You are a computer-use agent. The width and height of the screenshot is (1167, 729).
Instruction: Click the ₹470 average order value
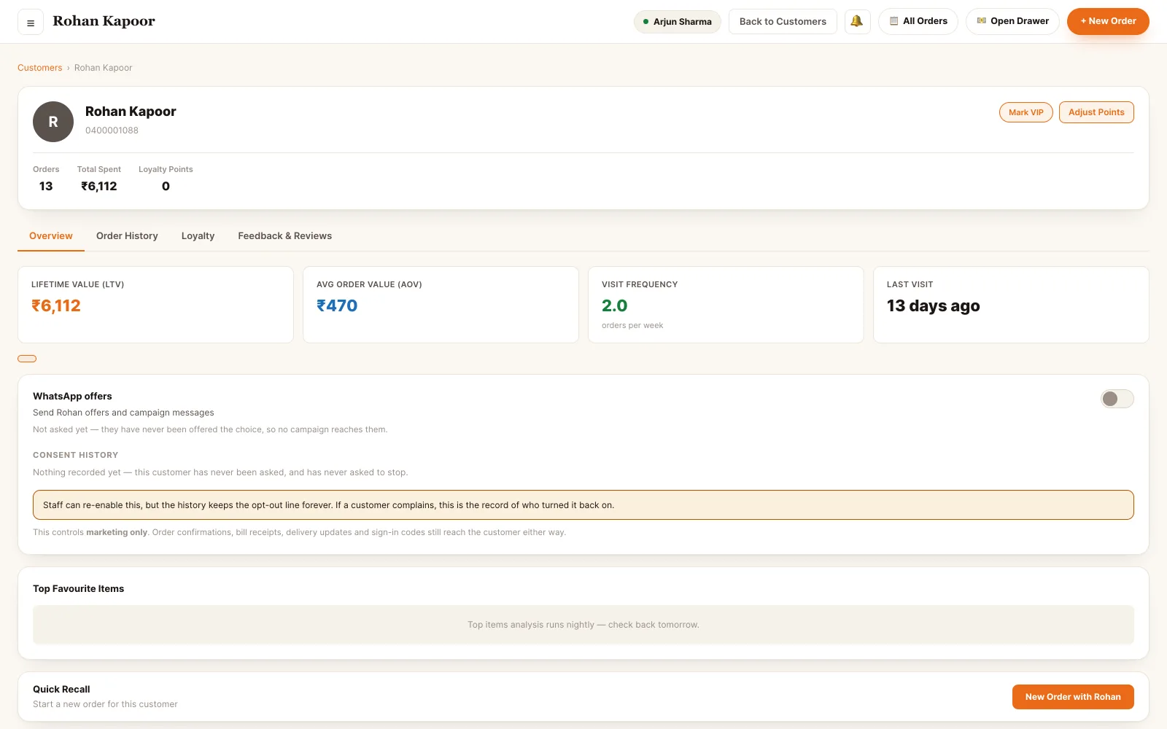(x=337, y=305)
